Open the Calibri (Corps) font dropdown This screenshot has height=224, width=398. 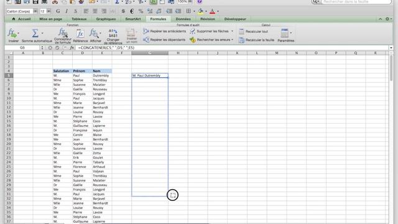[35, 11]
